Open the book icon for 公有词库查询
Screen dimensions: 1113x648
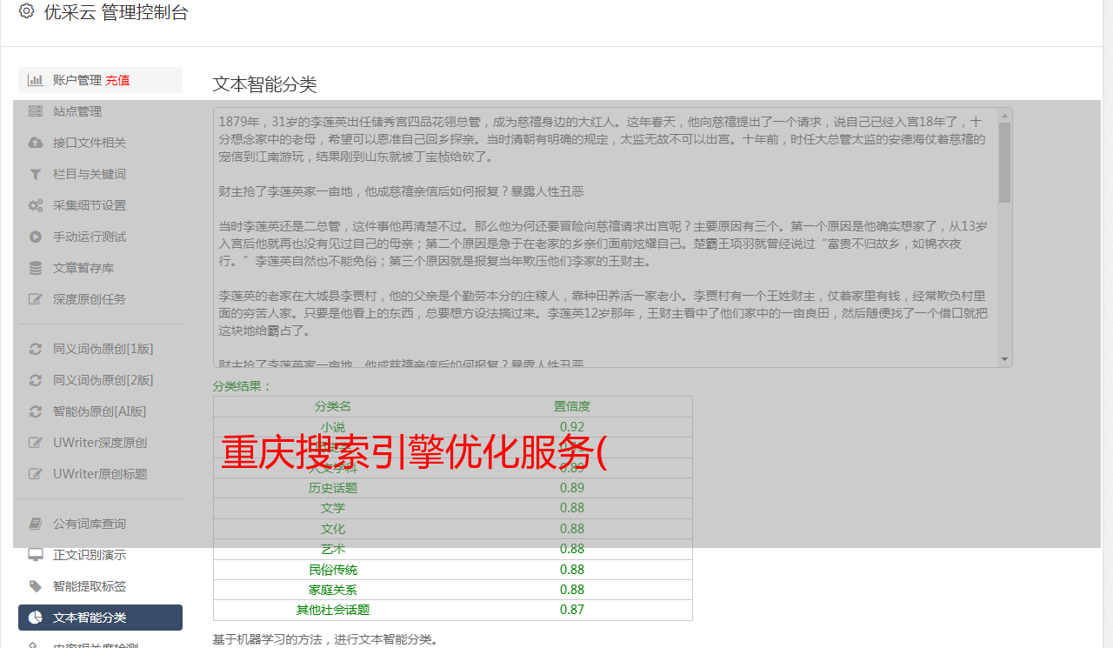coord(36,524)
